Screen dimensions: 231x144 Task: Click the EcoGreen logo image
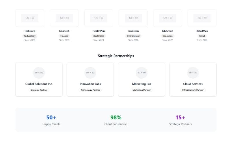(x=133, y=18)
